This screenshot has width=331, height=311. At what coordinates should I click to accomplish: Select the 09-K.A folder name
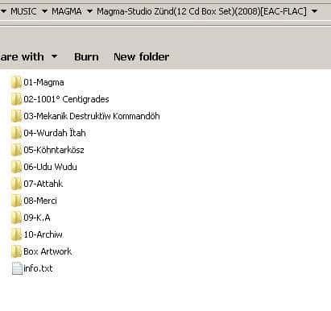[x=37, y=218]
